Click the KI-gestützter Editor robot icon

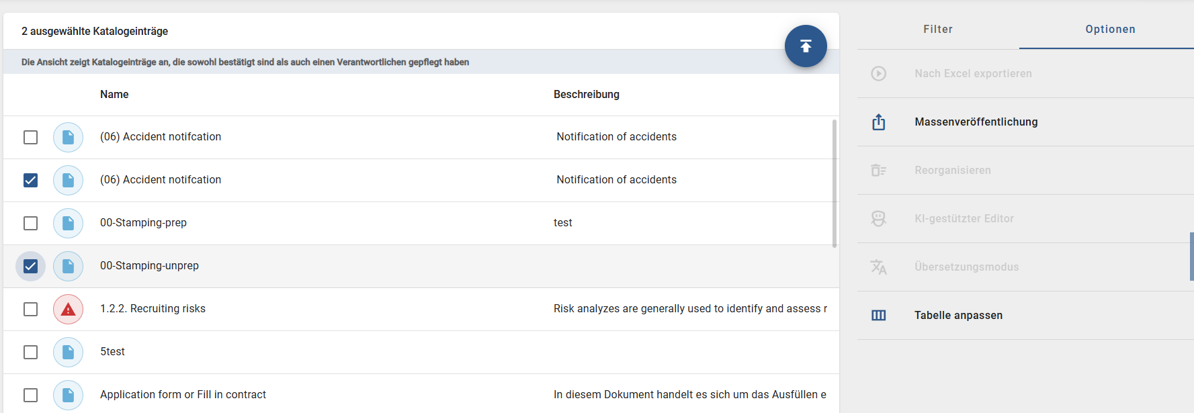point(878,219)
